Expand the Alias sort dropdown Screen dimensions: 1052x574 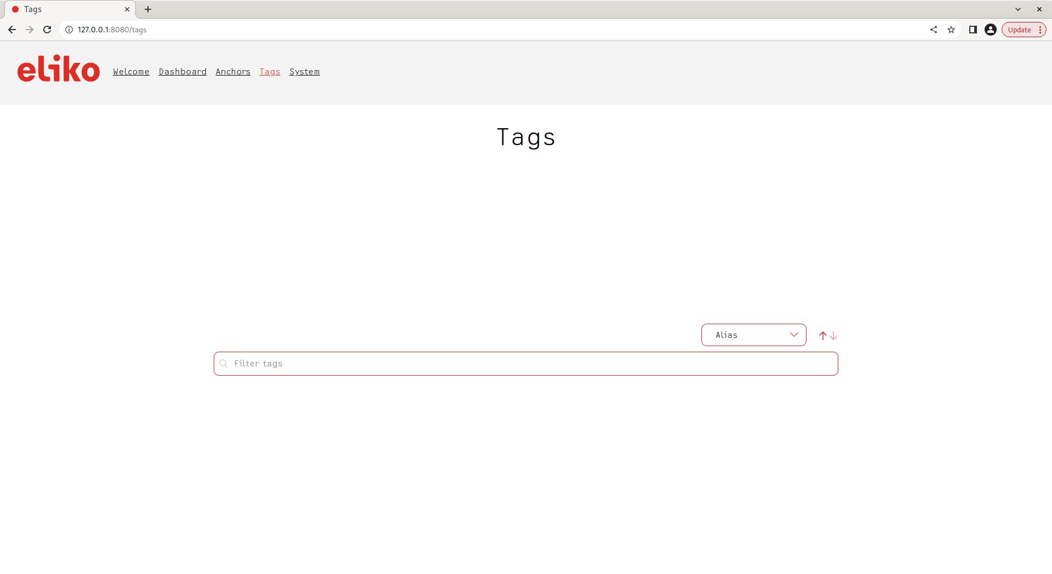pos(753,335)
